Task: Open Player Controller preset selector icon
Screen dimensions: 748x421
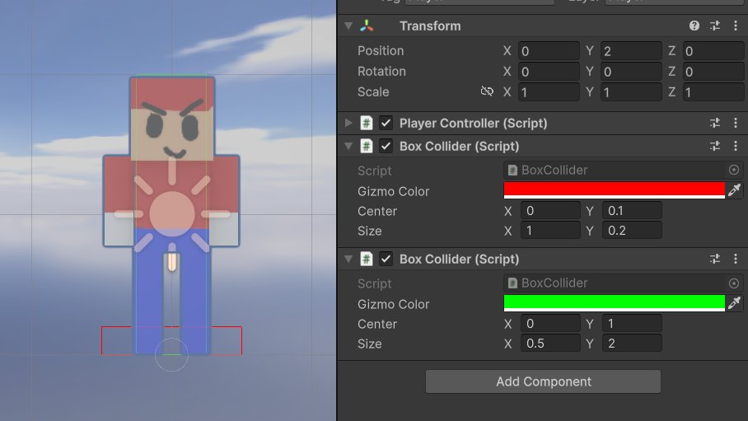Action: 714,123
